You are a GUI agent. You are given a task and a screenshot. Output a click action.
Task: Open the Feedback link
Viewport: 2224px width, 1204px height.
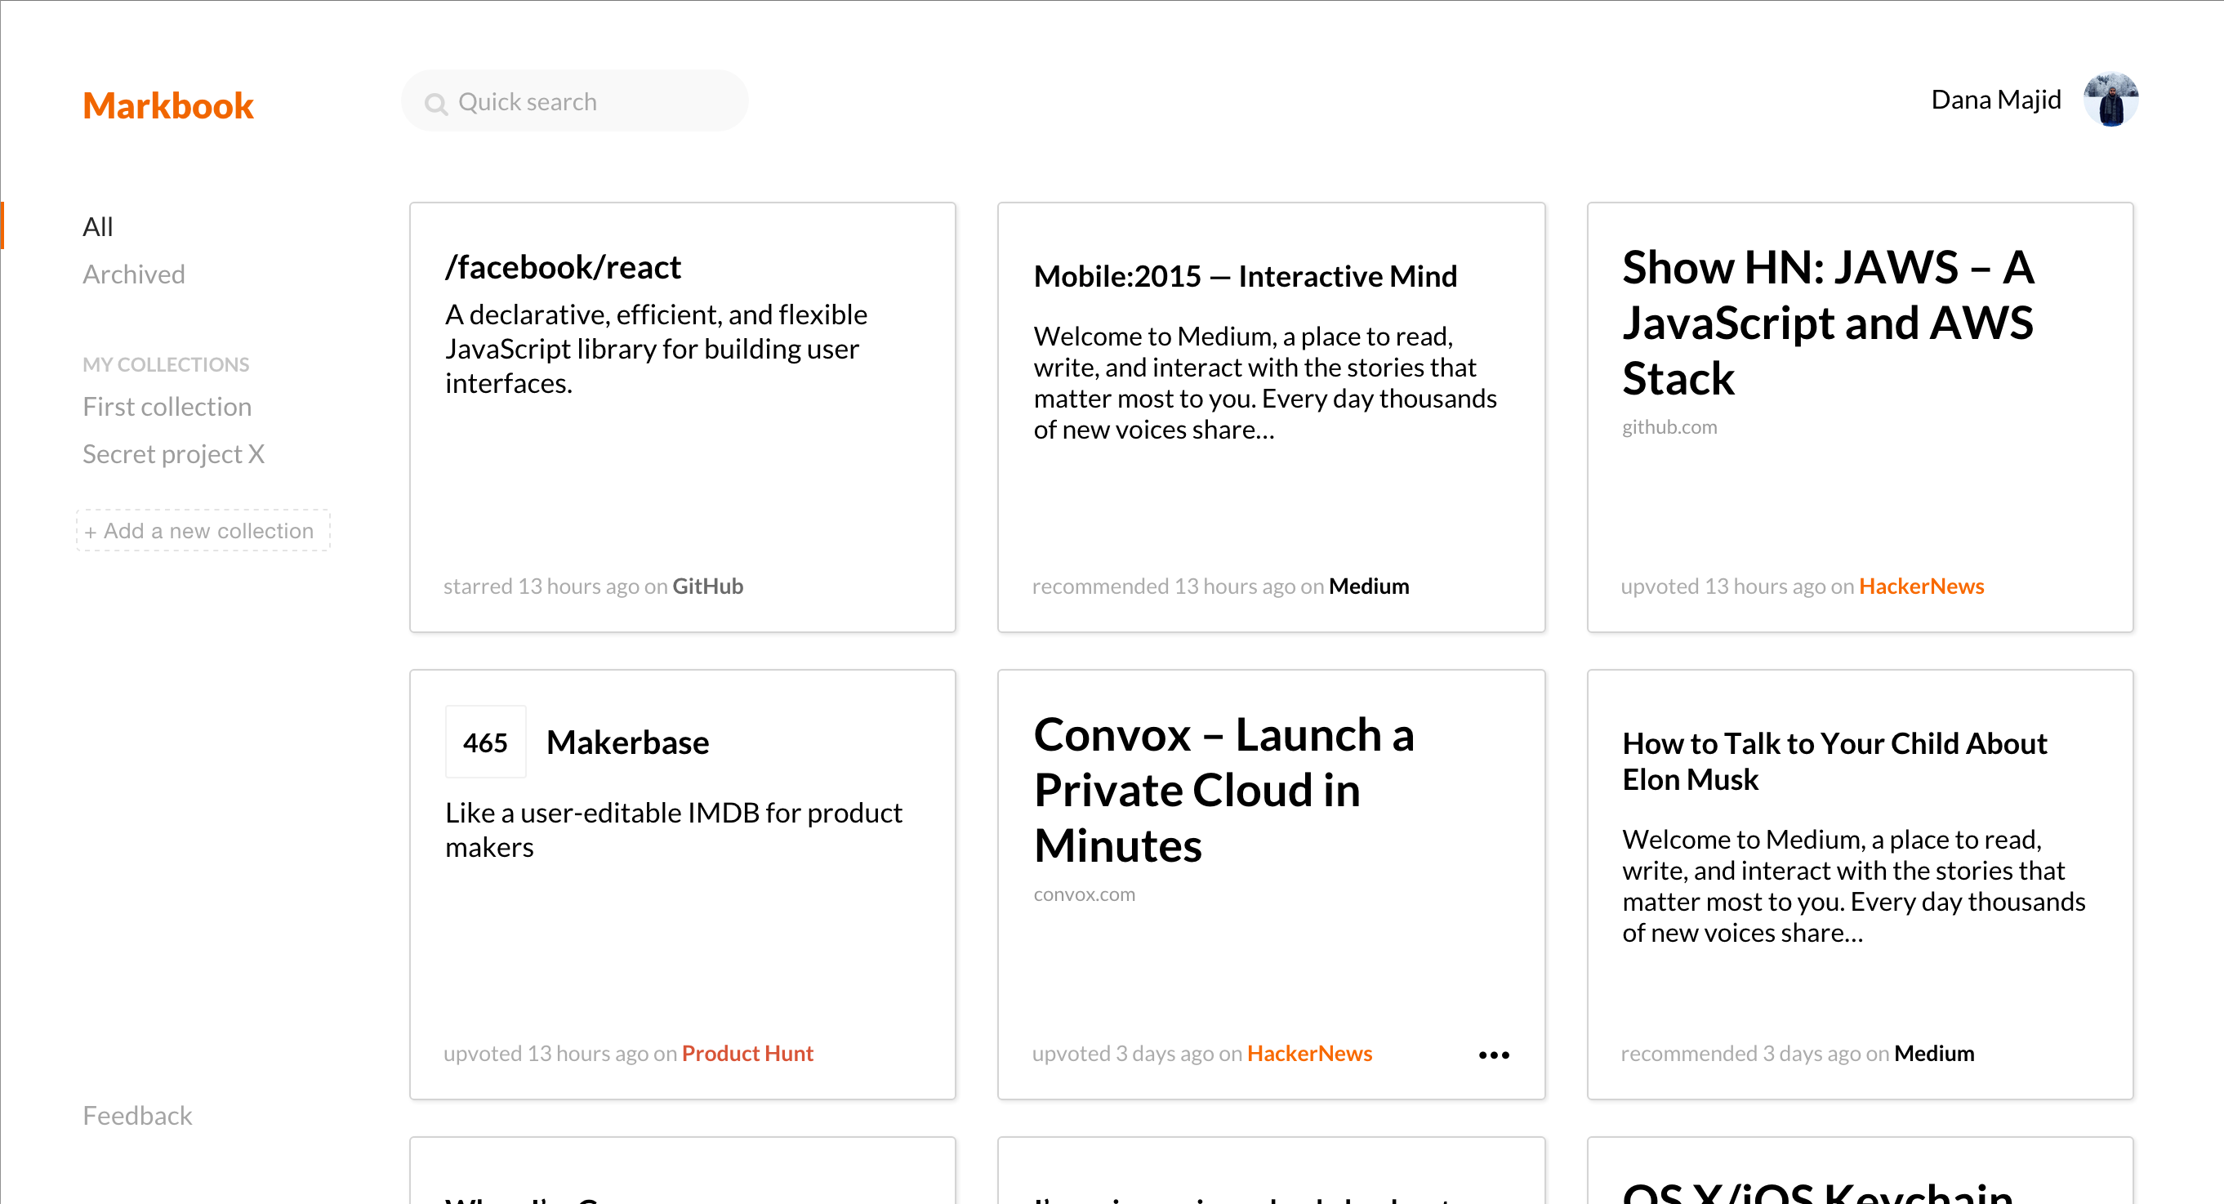pos(137,1115)
